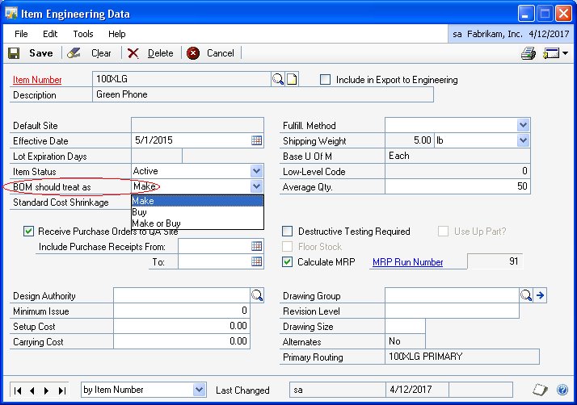This screenshot has height=405, width=577.
Task: Open Include Purchase Receipts From calendar
Action: pyautogui.click(x=256, y=246)
